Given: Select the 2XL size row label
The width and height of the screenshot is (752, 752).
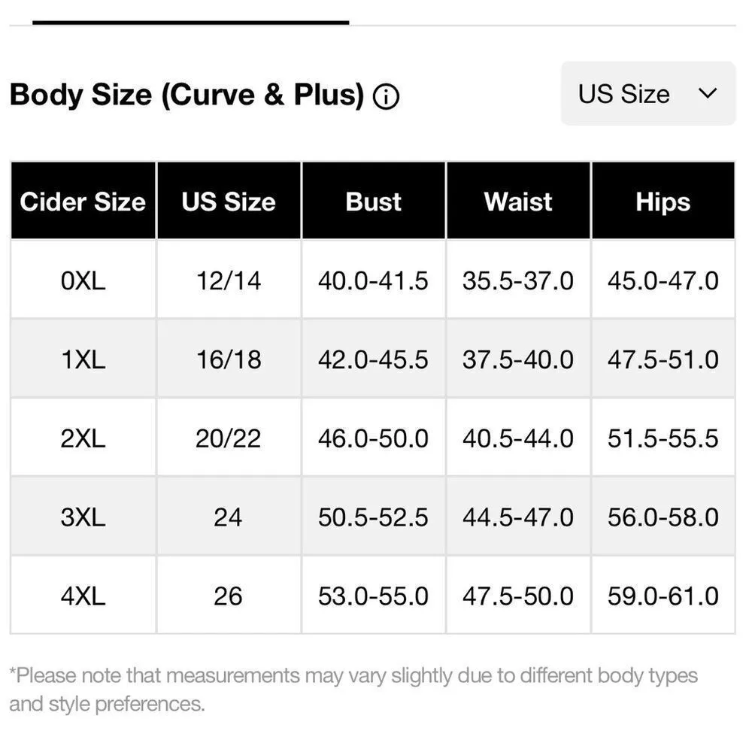Looking at the screenshot, I should (83, 438).
